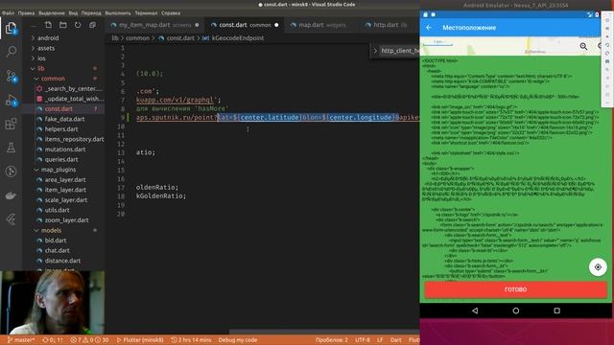The height and width of the screenshot is (345, 614).
Task: Open the Run and Debug view
Action: [11, 101]
